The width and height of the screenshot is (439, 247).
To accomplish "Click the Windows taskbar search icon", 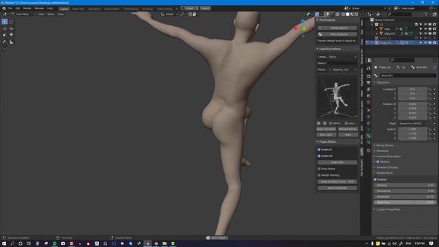I will click(x=12, y=244).
